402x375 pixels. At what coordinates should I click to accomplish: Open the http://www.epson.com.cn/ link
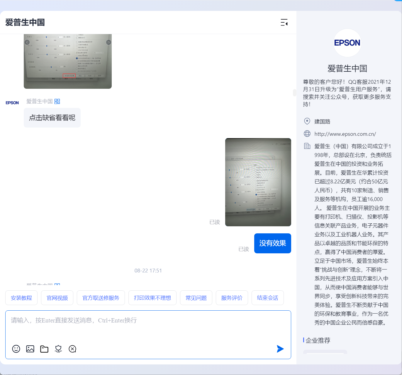tap(345, 134)
